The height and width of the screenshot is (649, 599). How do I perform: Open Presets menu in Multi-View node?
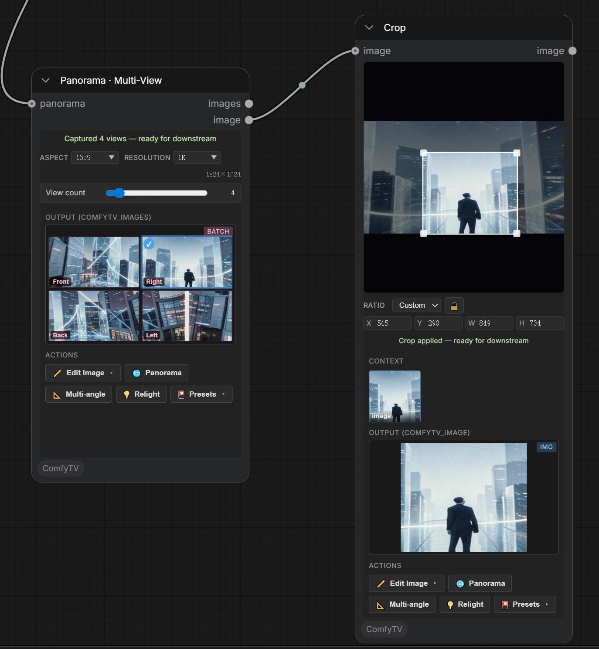[x=201, y=394]
